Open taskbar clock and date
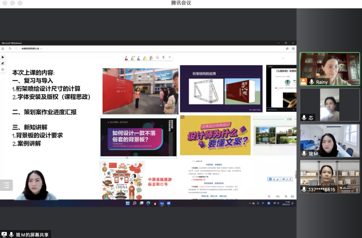The height and width of the screenshot is (238, 362). point(286,203)
